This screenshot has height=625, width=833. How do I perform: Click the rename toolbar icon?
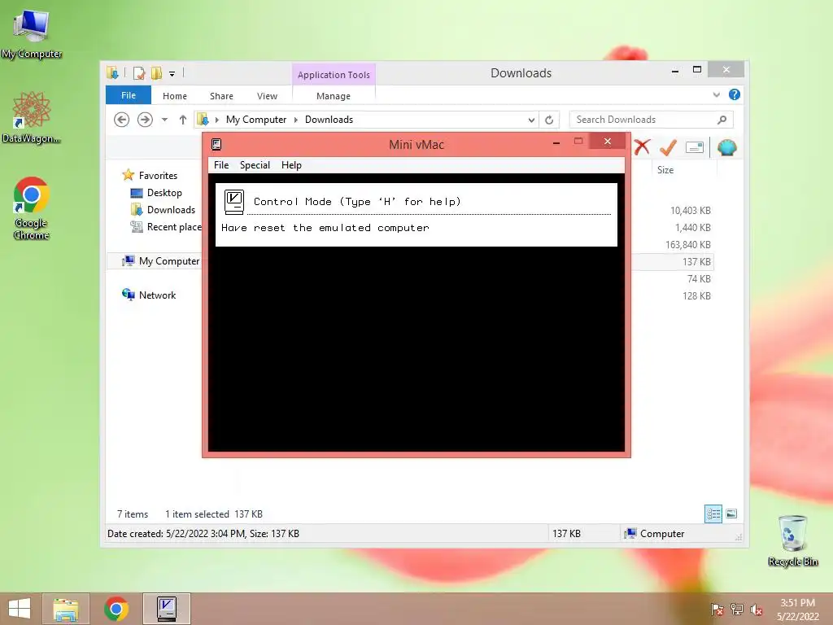coord(695,147)
